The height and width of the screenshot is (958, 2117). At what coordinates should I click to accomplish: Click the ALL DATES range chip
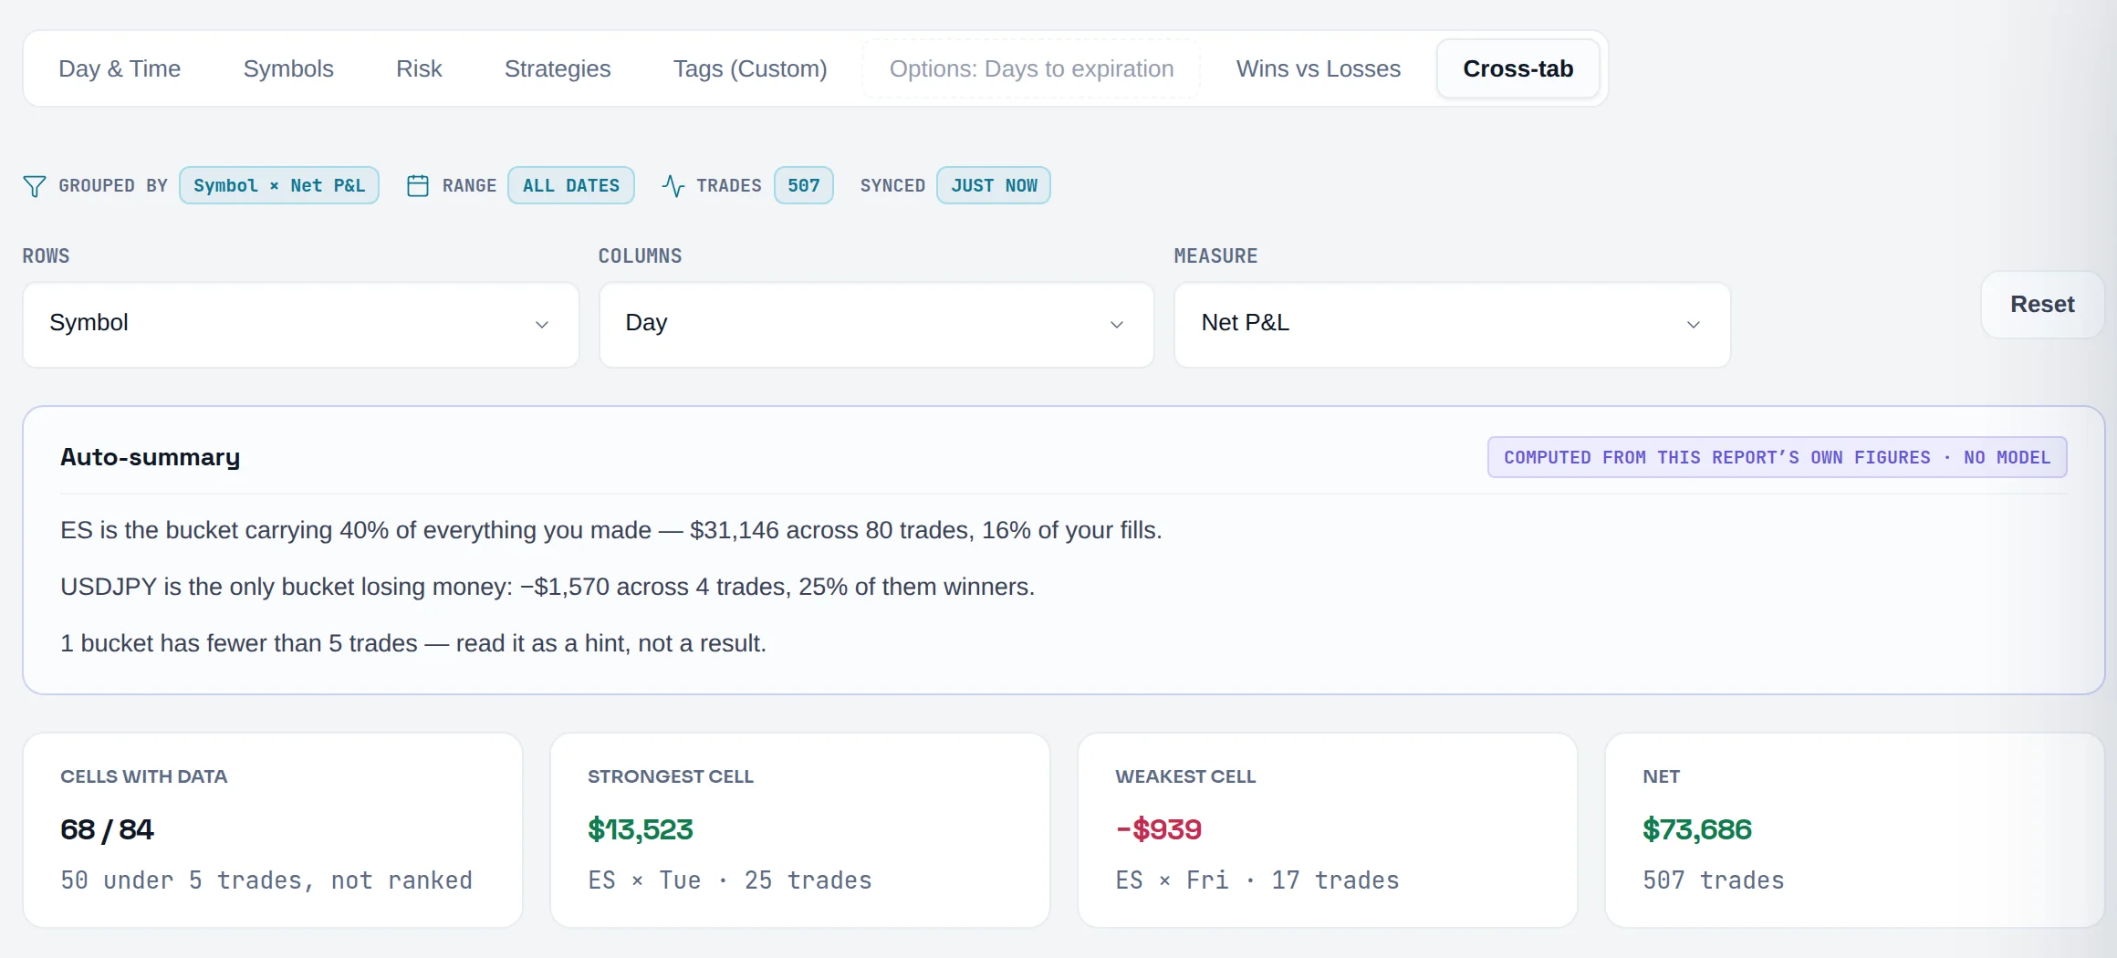click(571, 185)
